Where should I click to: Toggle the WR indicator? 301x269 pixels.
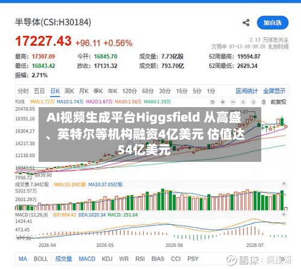pos(124,259)
